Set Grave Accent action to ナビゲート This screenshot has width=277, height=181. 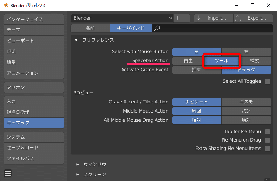point(197,102)
